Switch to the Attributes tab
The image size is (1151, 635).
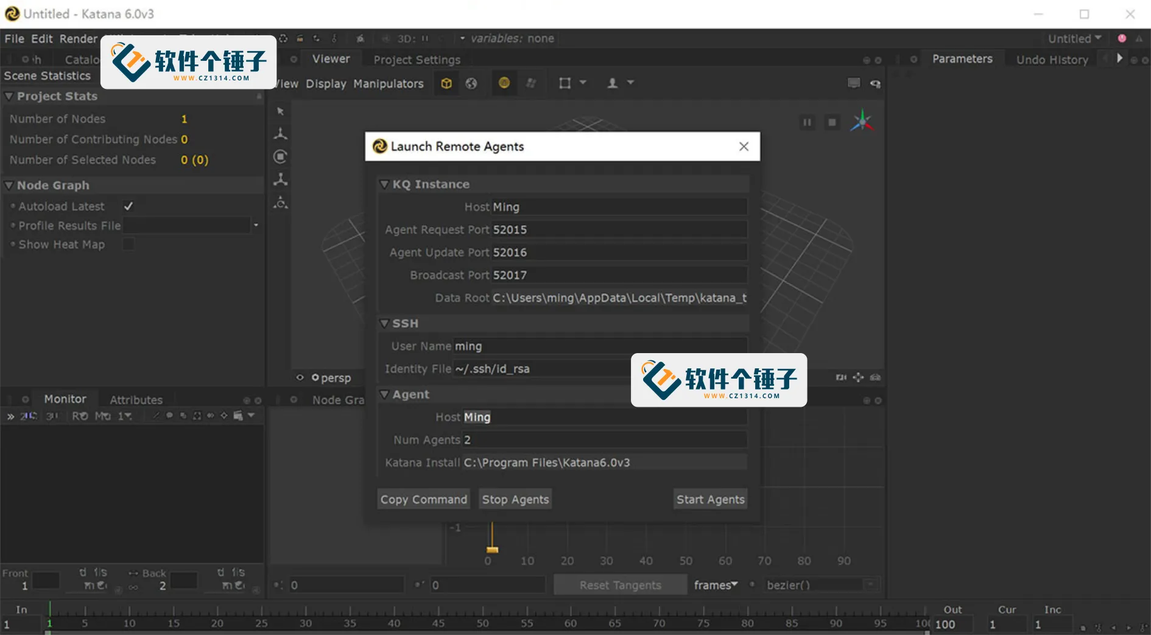pyautogui.click(x=136, y=400)
